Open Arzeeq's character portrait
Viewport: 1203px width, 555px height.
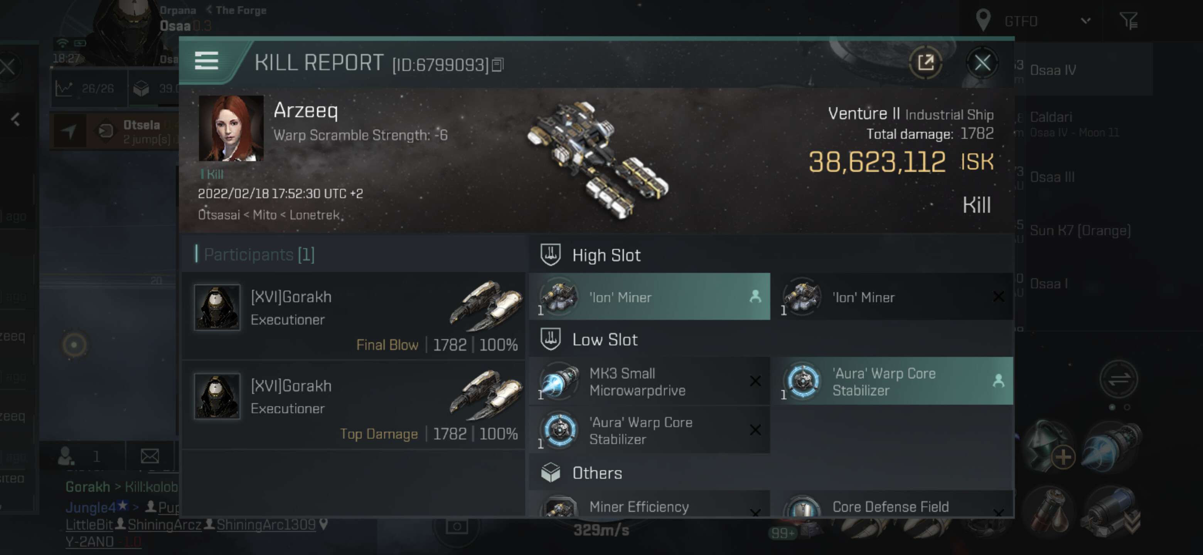point(231,128)
